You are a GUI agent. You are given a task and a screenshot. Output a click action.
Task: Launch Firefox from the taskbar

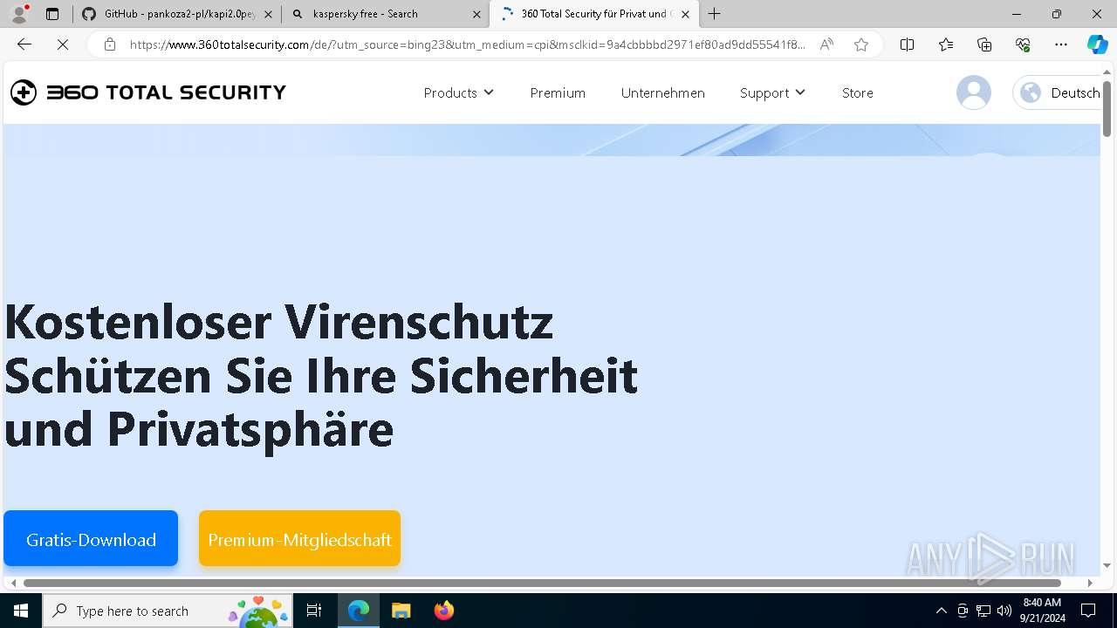click(444, 611)
